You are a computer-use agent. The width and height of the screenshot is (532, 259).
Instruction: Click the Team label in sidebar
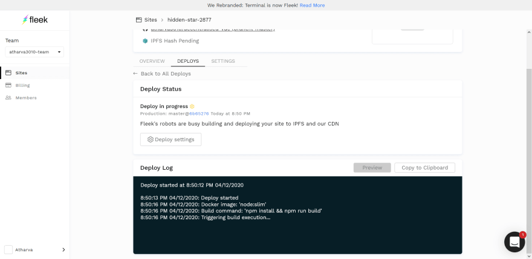click(x=12, y=40)
